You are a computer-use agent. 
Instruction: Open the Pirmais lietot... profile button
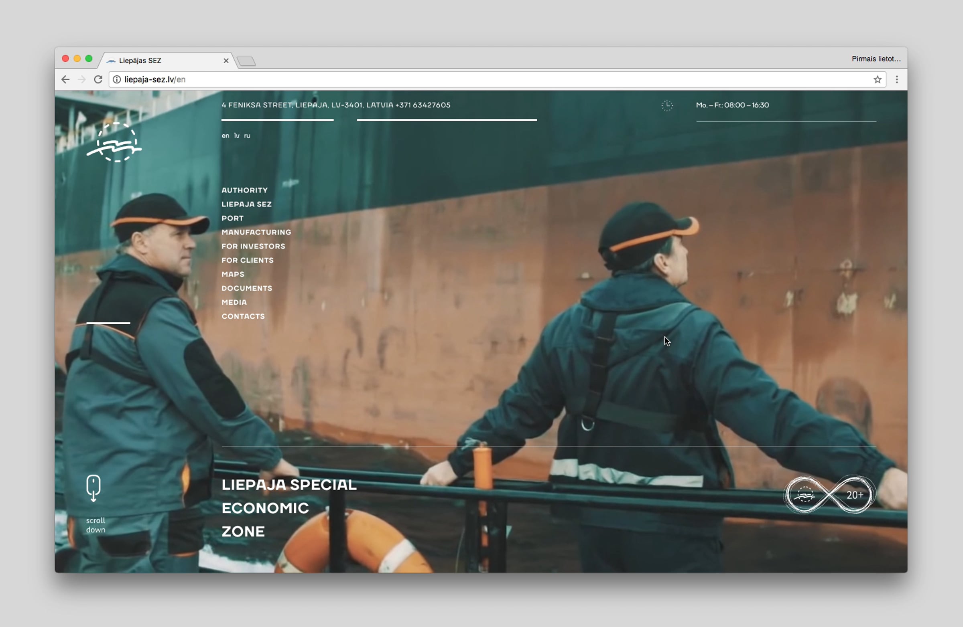pos(876,59)
